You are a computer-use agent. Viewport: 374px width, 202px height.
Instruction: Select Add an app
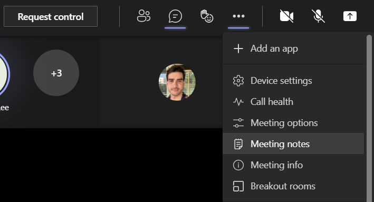coord(293,49)
